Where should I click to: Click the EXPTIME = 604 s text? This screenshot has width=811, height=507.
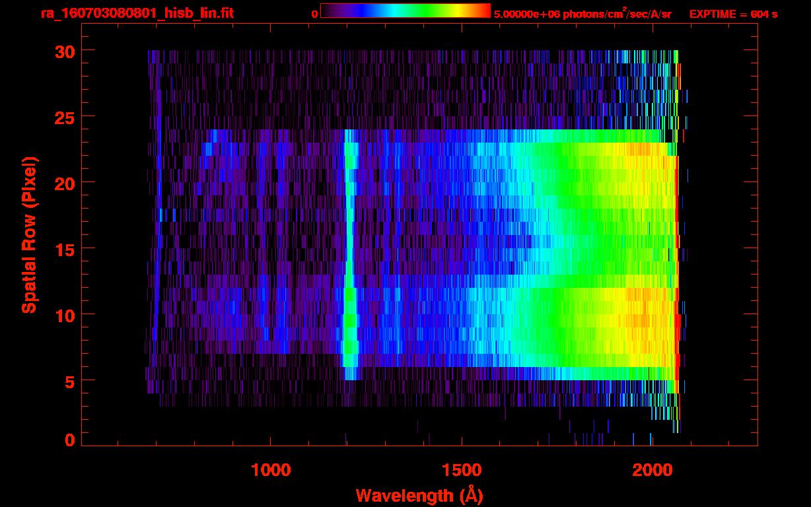[x=733, y=14]
